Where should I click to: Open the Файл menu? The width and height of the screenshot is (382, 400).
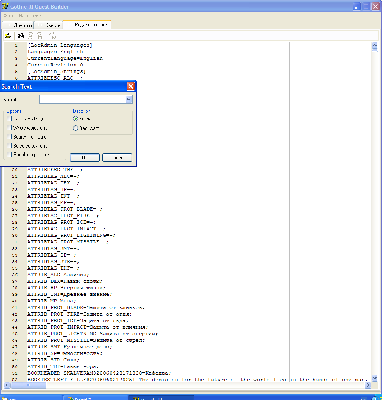pos(9,16)
